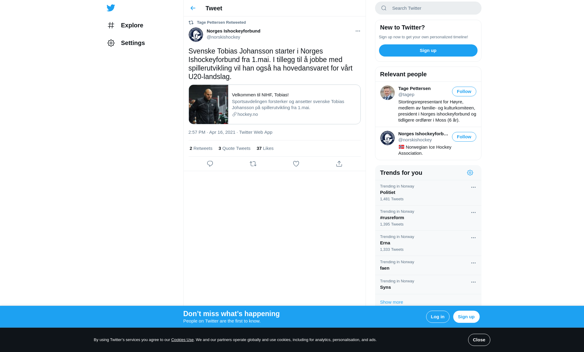Open more options for Politiet trend
This screenshot has height=352, width=584.
tap(473, 187)
